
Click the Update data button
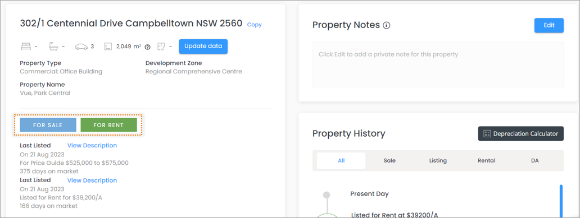(203, 47)
